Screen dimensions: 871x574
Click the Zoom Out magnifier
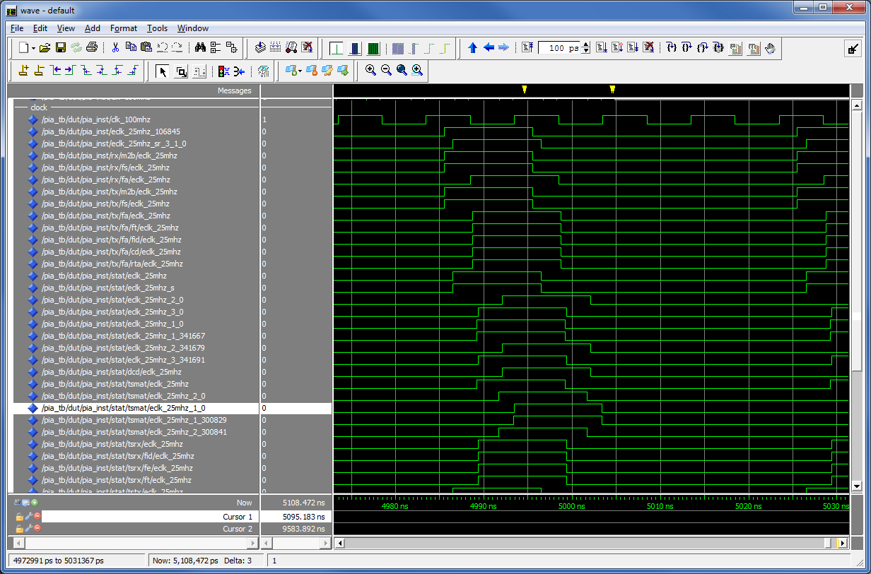tap(386, 70)
